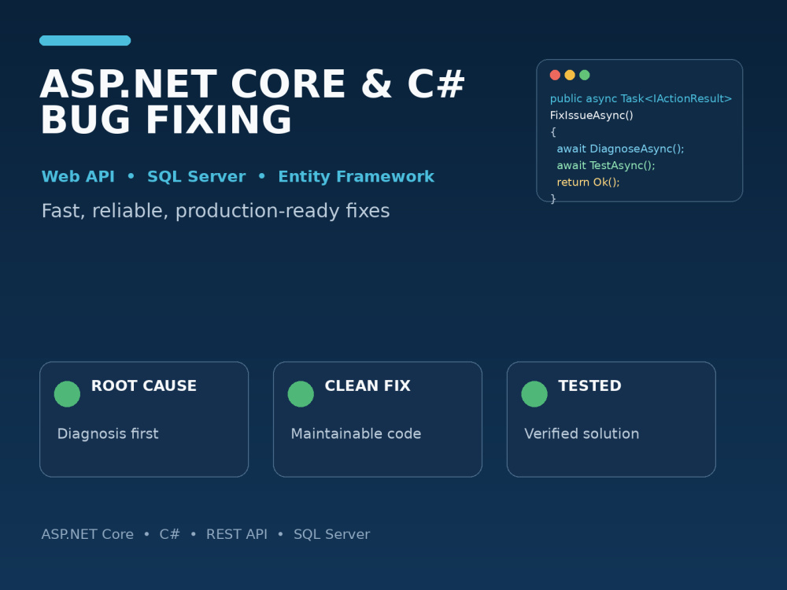787x590 pixels.
Task: Click the return Ok() code line
Action: tap(588, 183)
